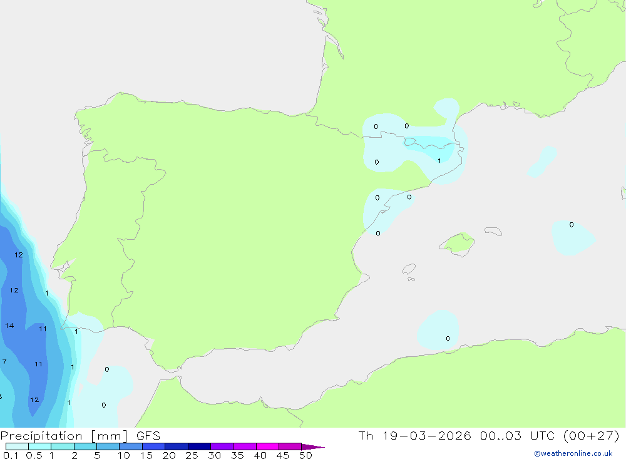Click Ibiza island outline on the map
626x459 pixels.
pos(409,269)
